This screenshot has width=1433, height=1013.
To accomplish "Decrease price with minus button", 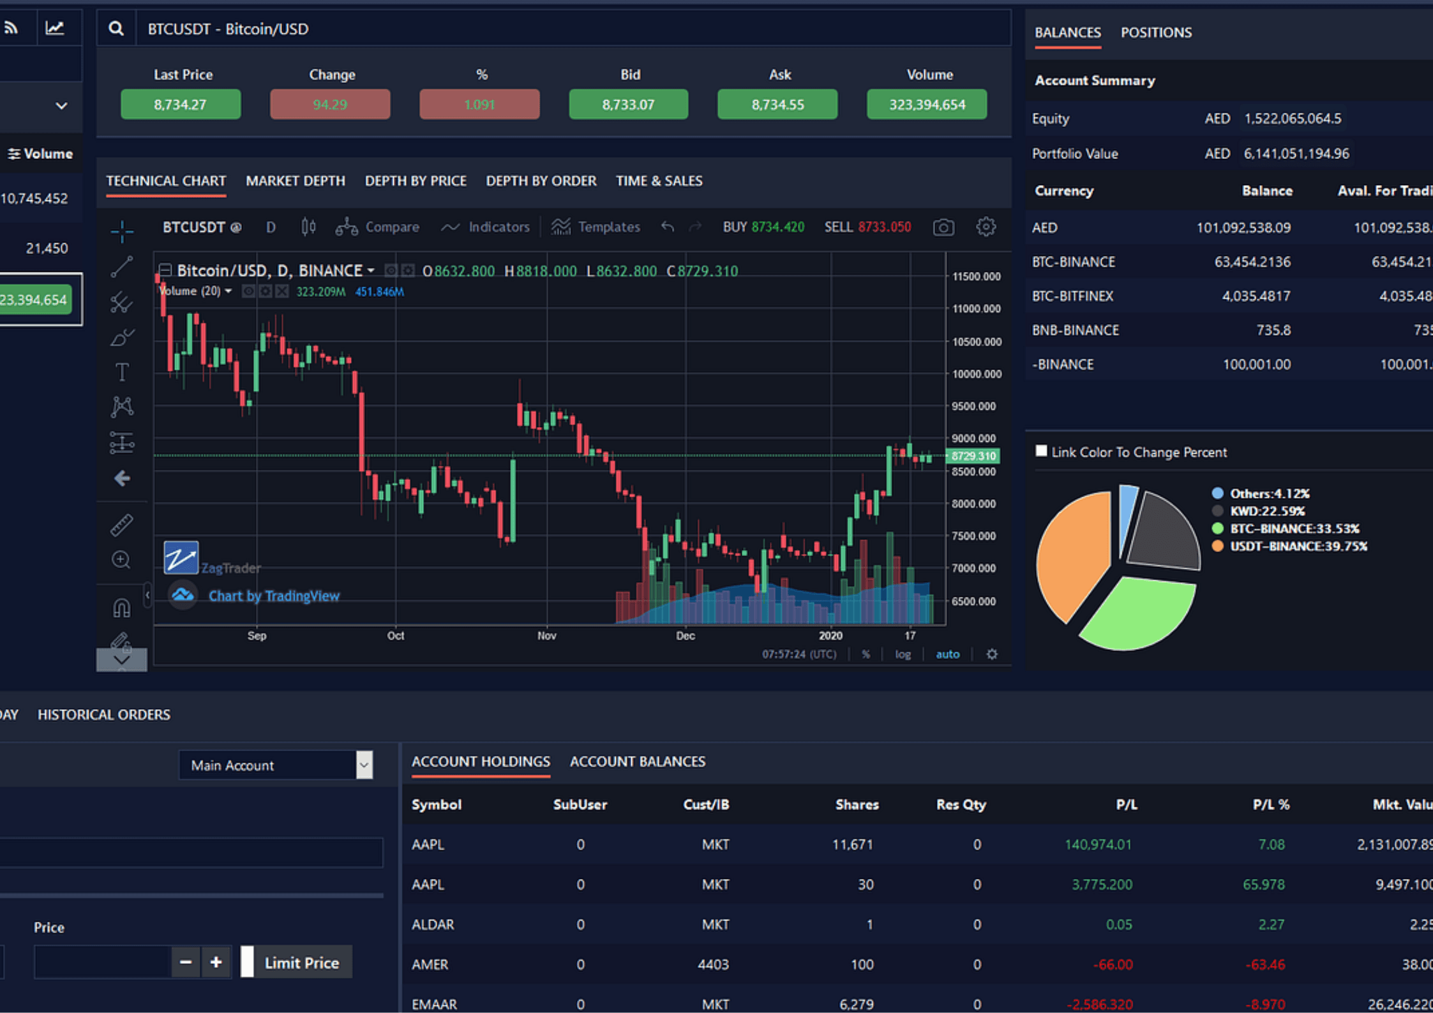I will [x=186, y=962].
